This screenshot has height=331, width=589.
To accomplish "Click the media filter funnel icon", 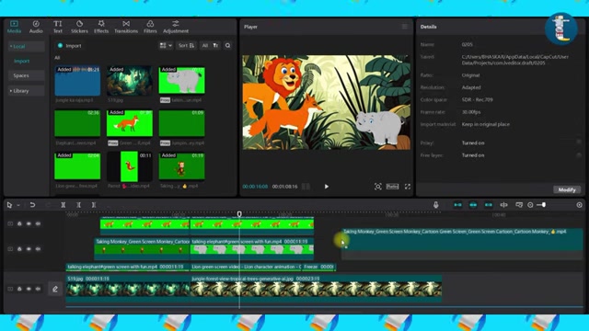I will point(215,45).
